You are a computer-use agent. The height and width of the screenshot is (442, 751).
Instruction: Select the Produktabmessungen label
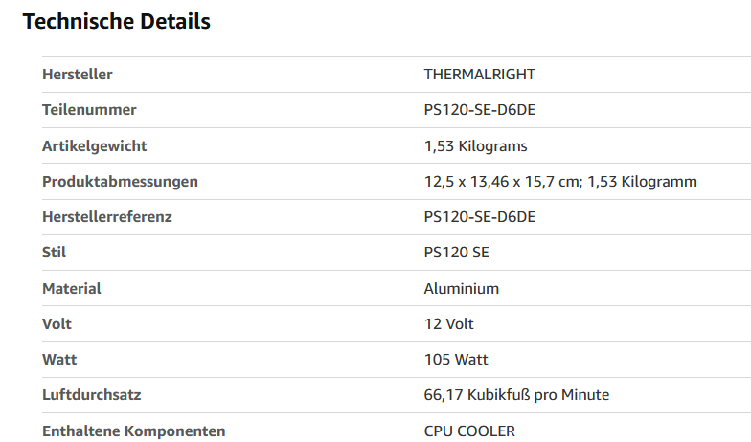[x=120, y=182]
